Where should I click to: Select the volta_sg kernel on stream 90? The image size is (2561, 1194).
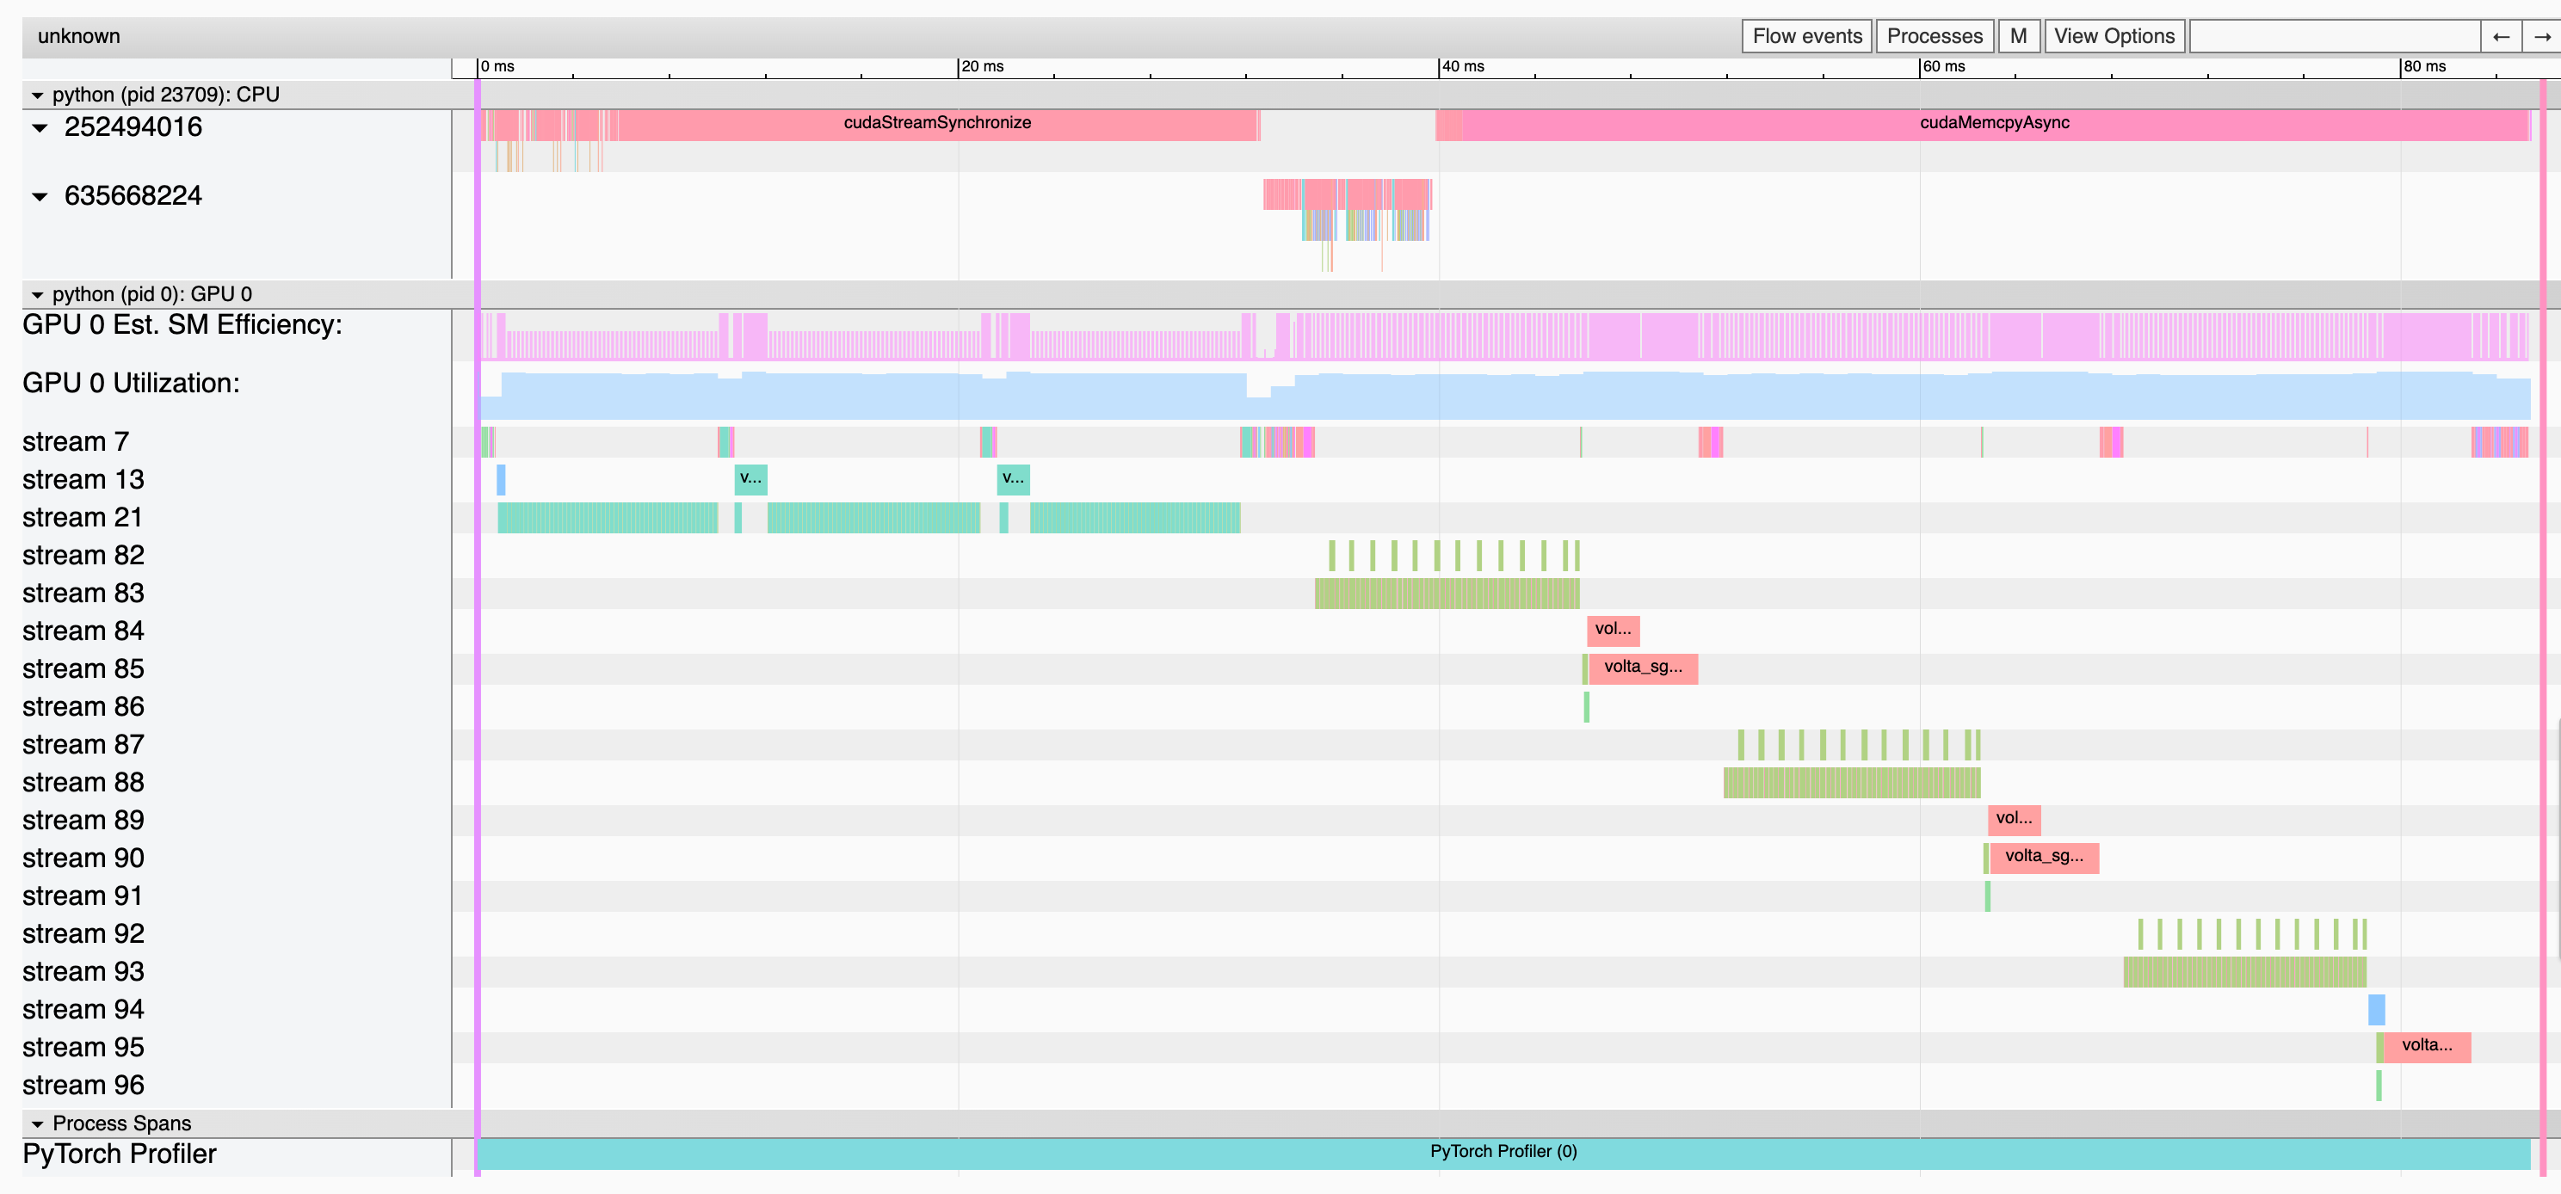(2043, 857)
